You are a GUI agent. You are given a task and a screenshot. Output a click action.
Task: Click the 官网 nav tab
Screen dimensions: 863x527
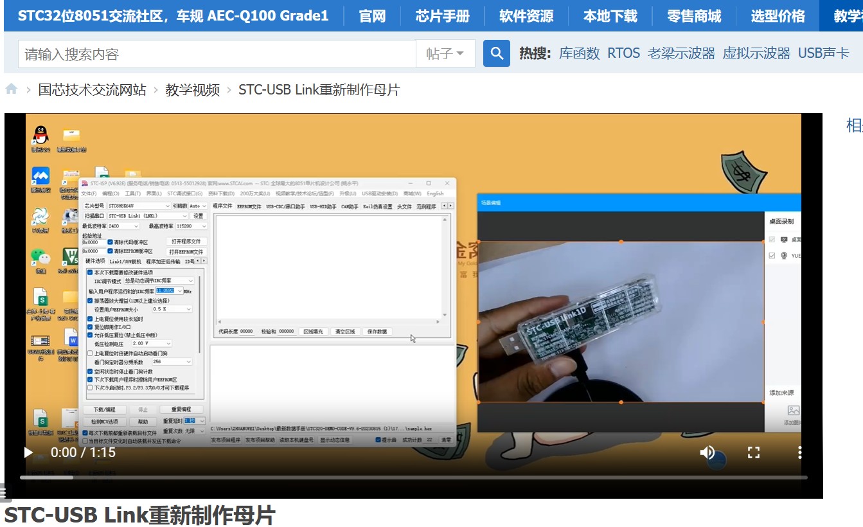point(372,16)
